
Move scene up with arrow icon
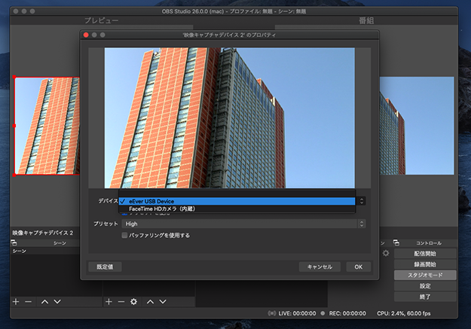coord(44,301)
